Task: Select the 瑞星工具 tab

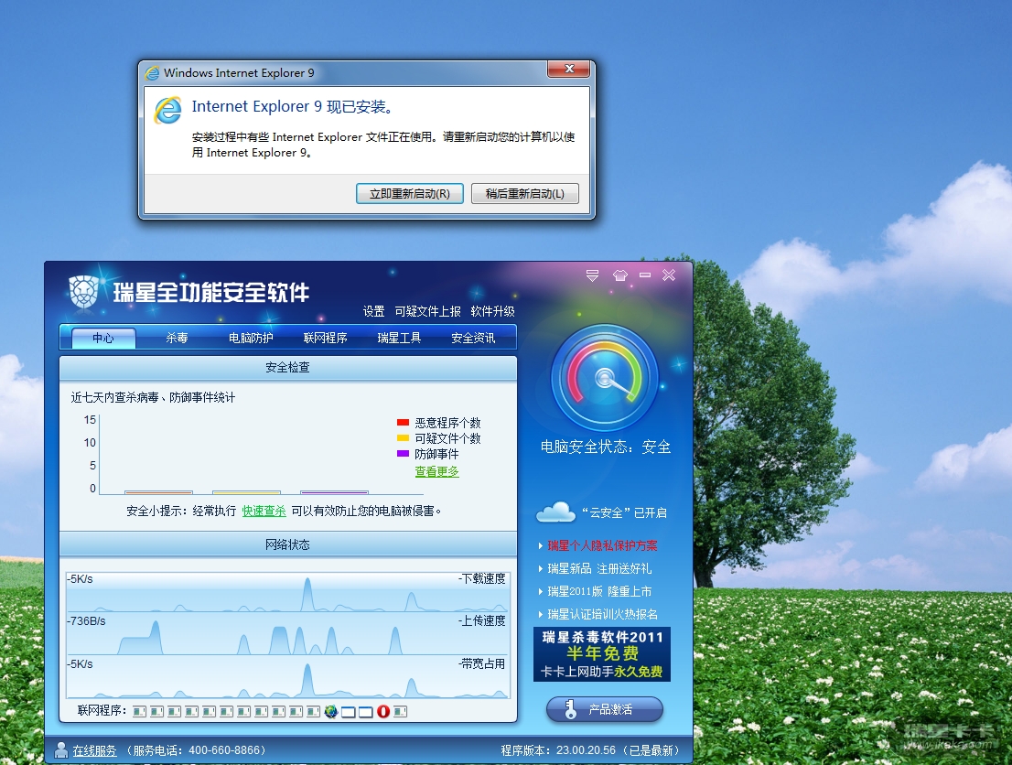Action: click(399, 338)
